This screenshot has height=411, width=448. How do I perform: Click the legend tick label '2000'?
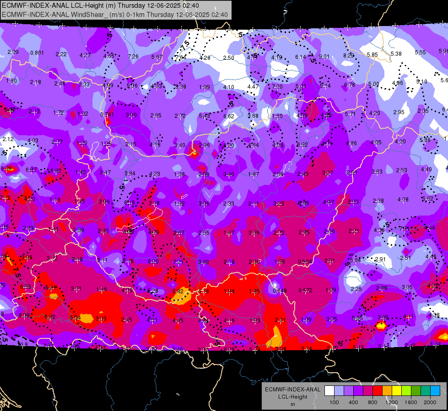tap(430, 402)
